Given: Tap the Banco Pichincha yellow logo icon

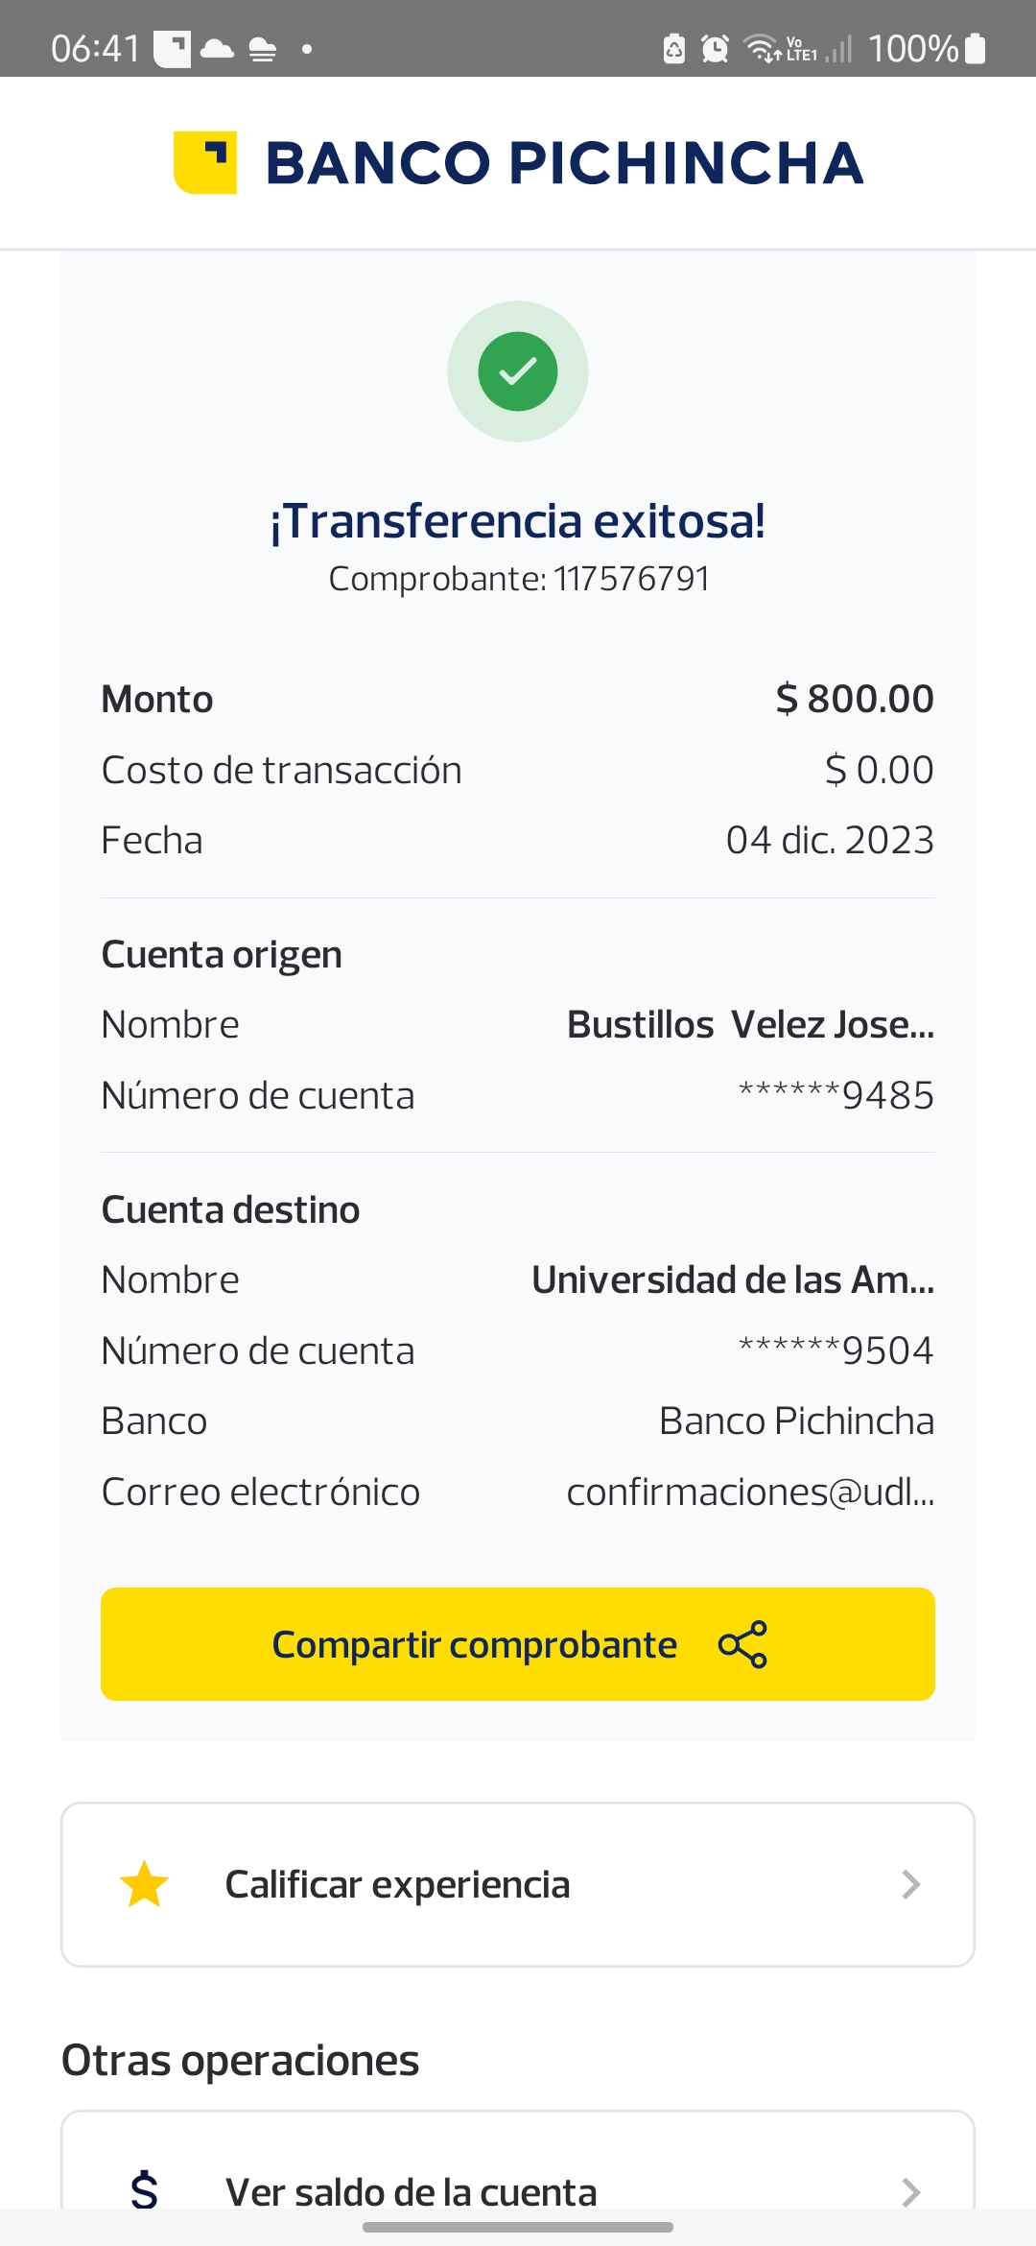Looking at the screenshot, I should pos(205,162).
